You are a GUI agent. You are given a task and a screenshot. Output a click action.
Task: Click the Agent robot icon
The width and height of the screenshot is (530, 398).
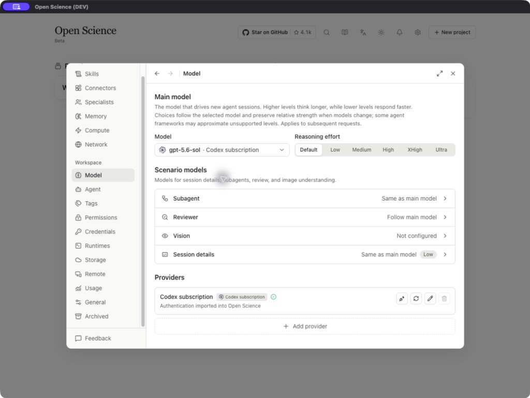click(x=79, y=190)
